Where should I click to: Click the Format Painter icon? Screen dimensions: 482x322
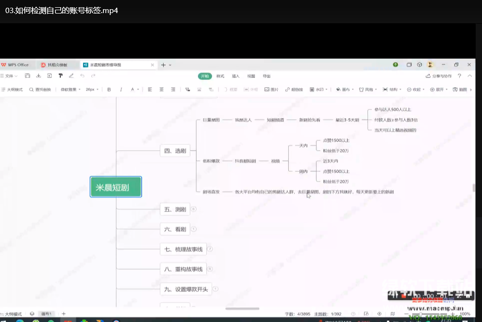click(x=61, y=76)
